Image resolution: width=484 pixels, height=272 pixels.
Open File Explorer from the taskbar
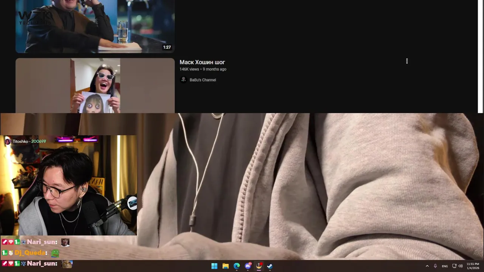(x=225, y=266)
